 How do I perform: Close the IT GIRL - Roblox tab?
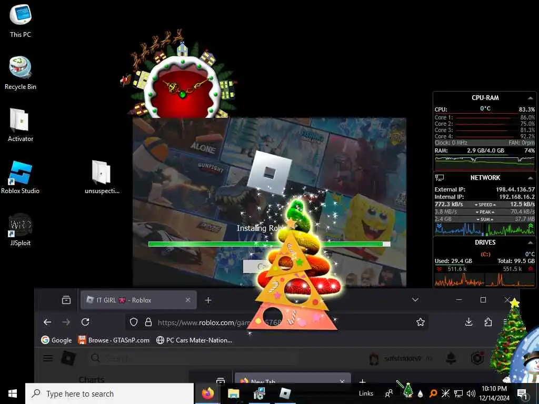188,300
